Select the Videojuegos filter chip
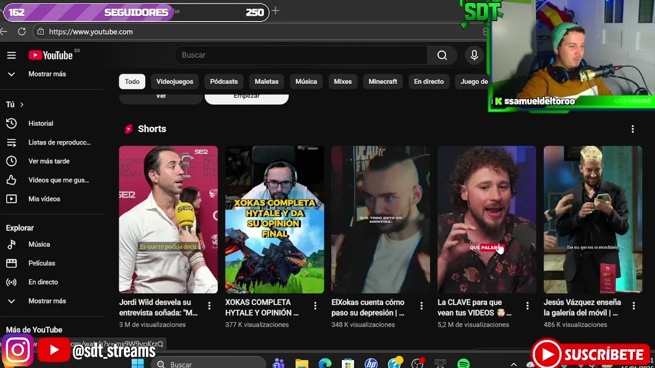 (174, 81)
